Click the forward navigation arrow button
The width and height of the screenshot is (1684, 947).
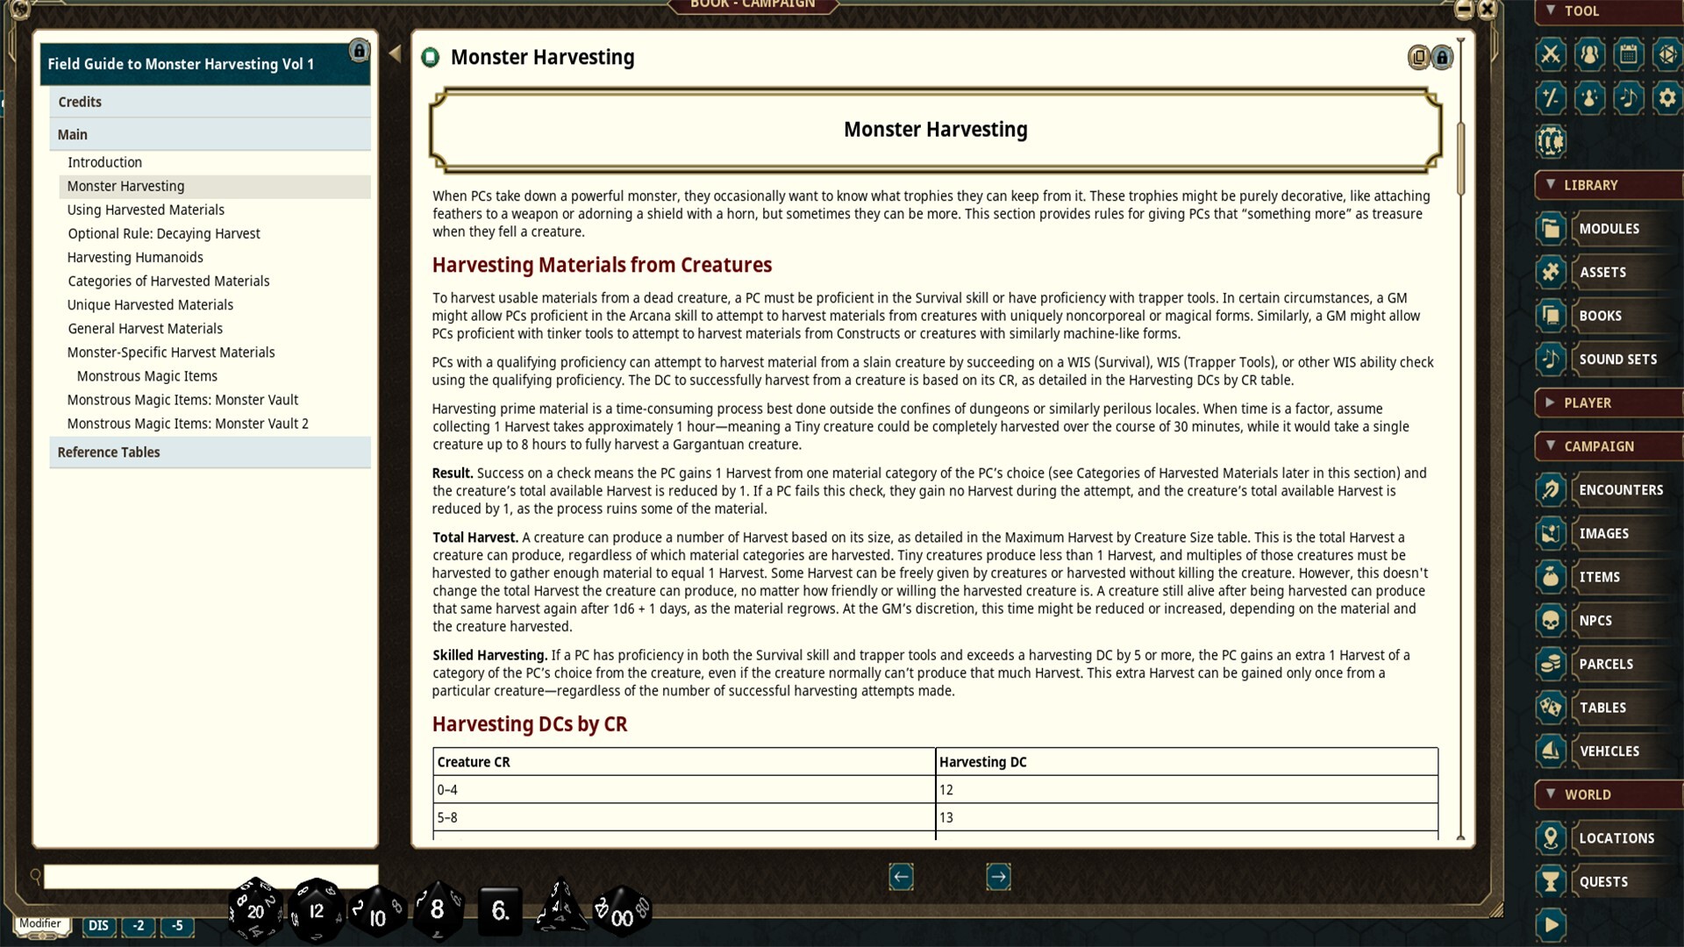(998, 876)
